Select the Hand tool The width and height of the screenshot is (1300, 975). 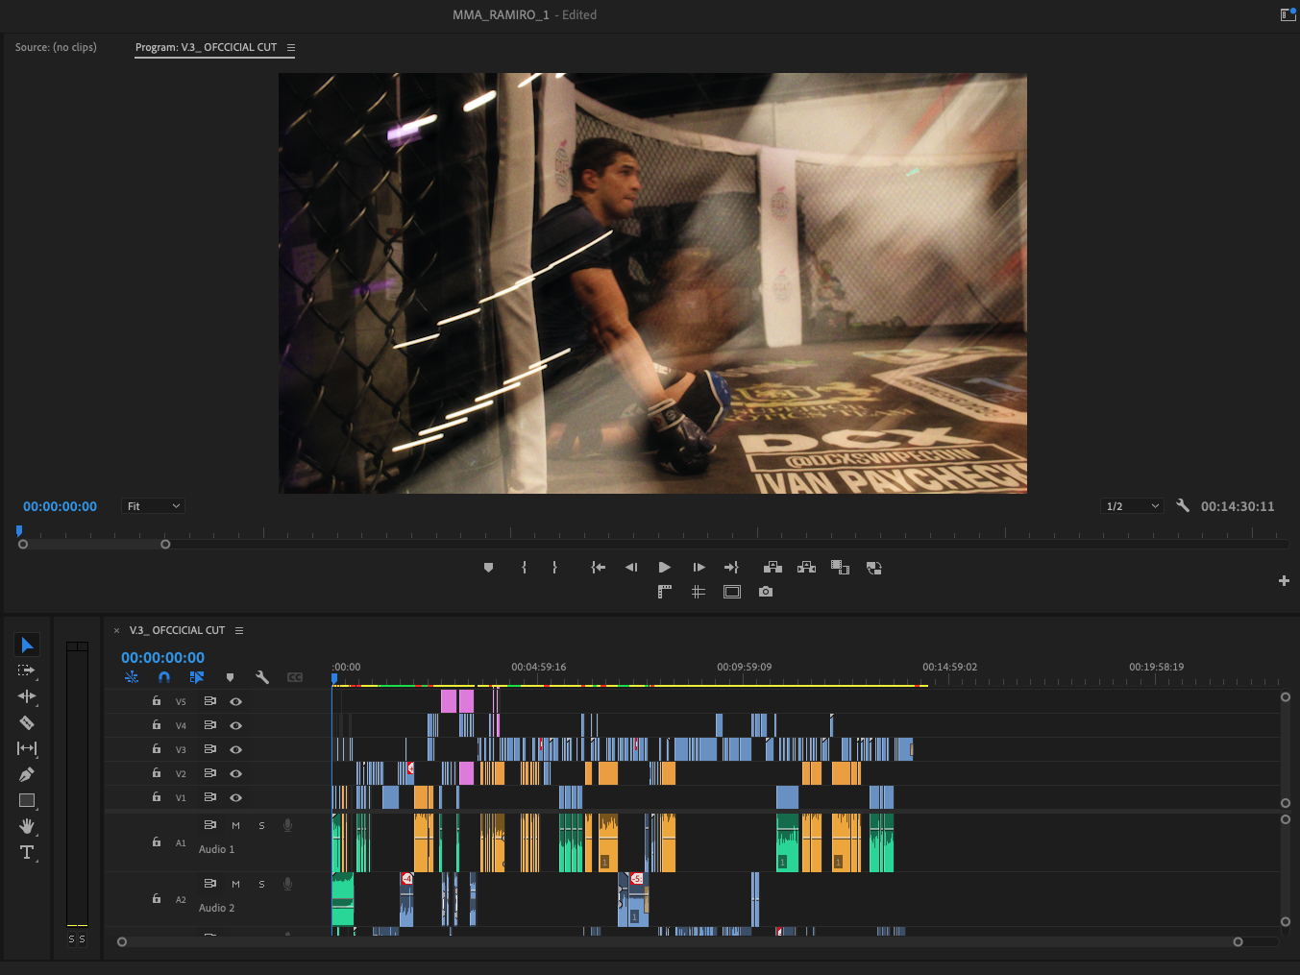click(x=27, y=826)
